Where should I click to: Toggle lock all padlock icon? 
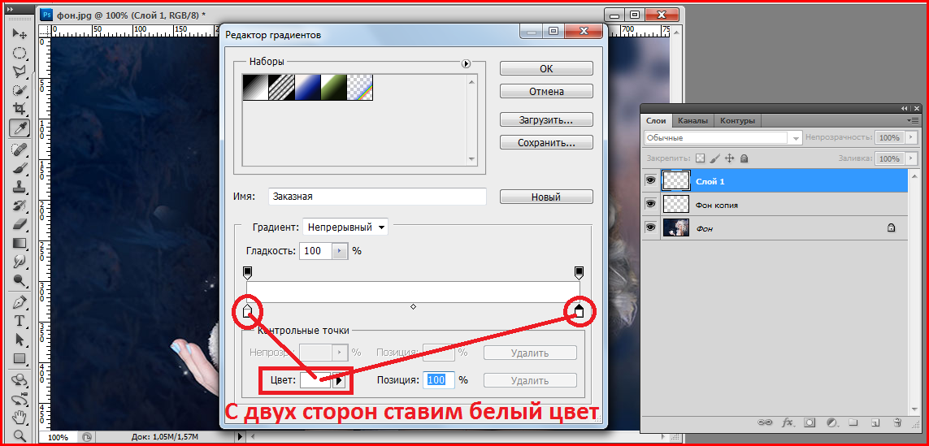[745, 158]
